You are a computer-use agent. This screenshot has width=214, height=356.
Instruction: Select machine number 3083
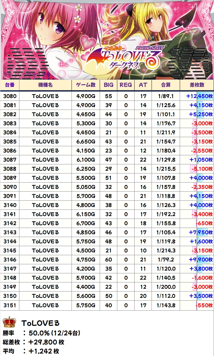10,124
